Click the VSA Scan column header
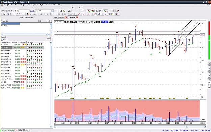Viewport: 211px width, 132px height. (x=35, y=42)
